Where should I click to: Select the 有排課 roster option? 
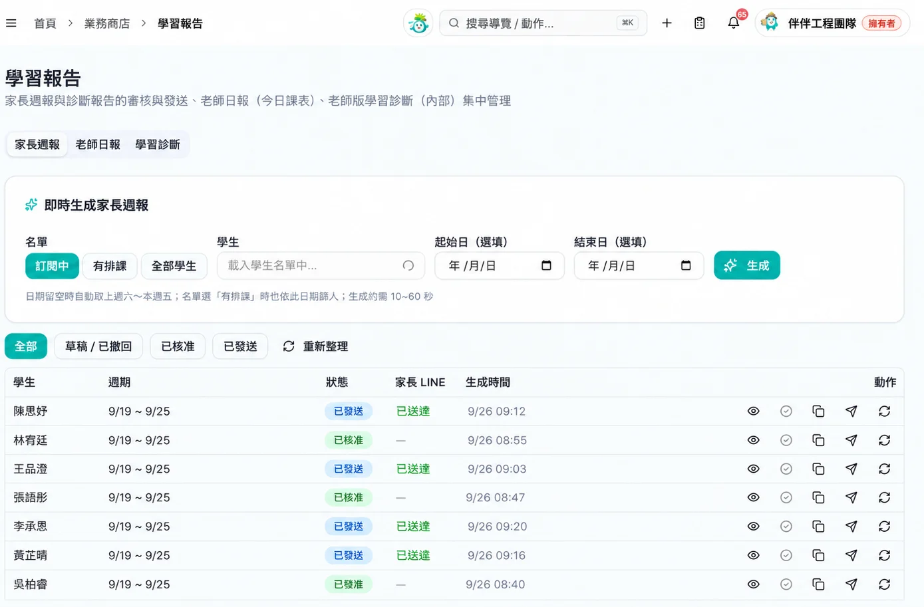coord(110,266)
